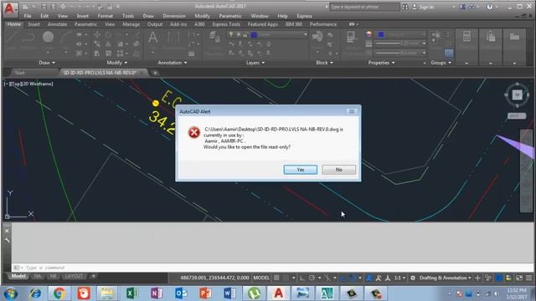Open the Utilities calculator panel icon

[x=466, y=36]
